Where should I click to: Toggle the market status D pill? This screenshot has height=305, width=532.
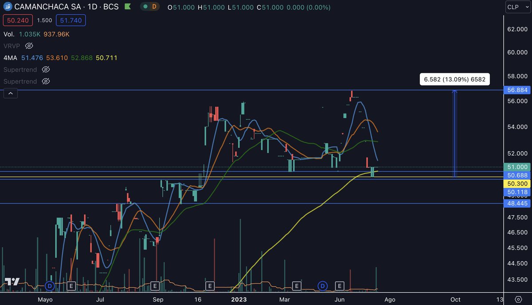click(151, 7)
